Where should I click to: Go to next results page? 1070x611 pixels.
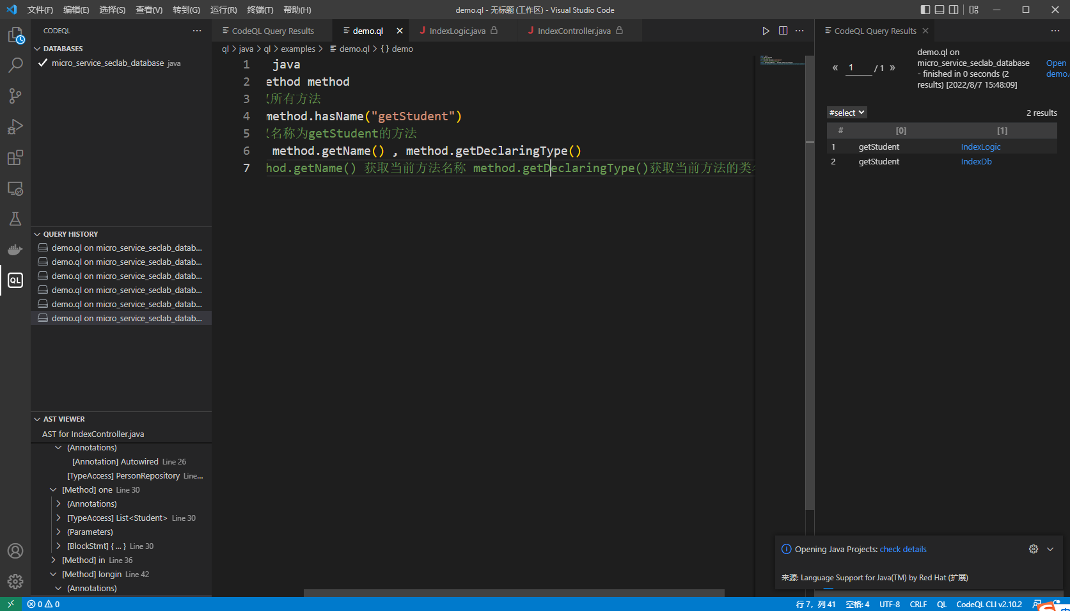pyautogui.click(x=892, y=68)
